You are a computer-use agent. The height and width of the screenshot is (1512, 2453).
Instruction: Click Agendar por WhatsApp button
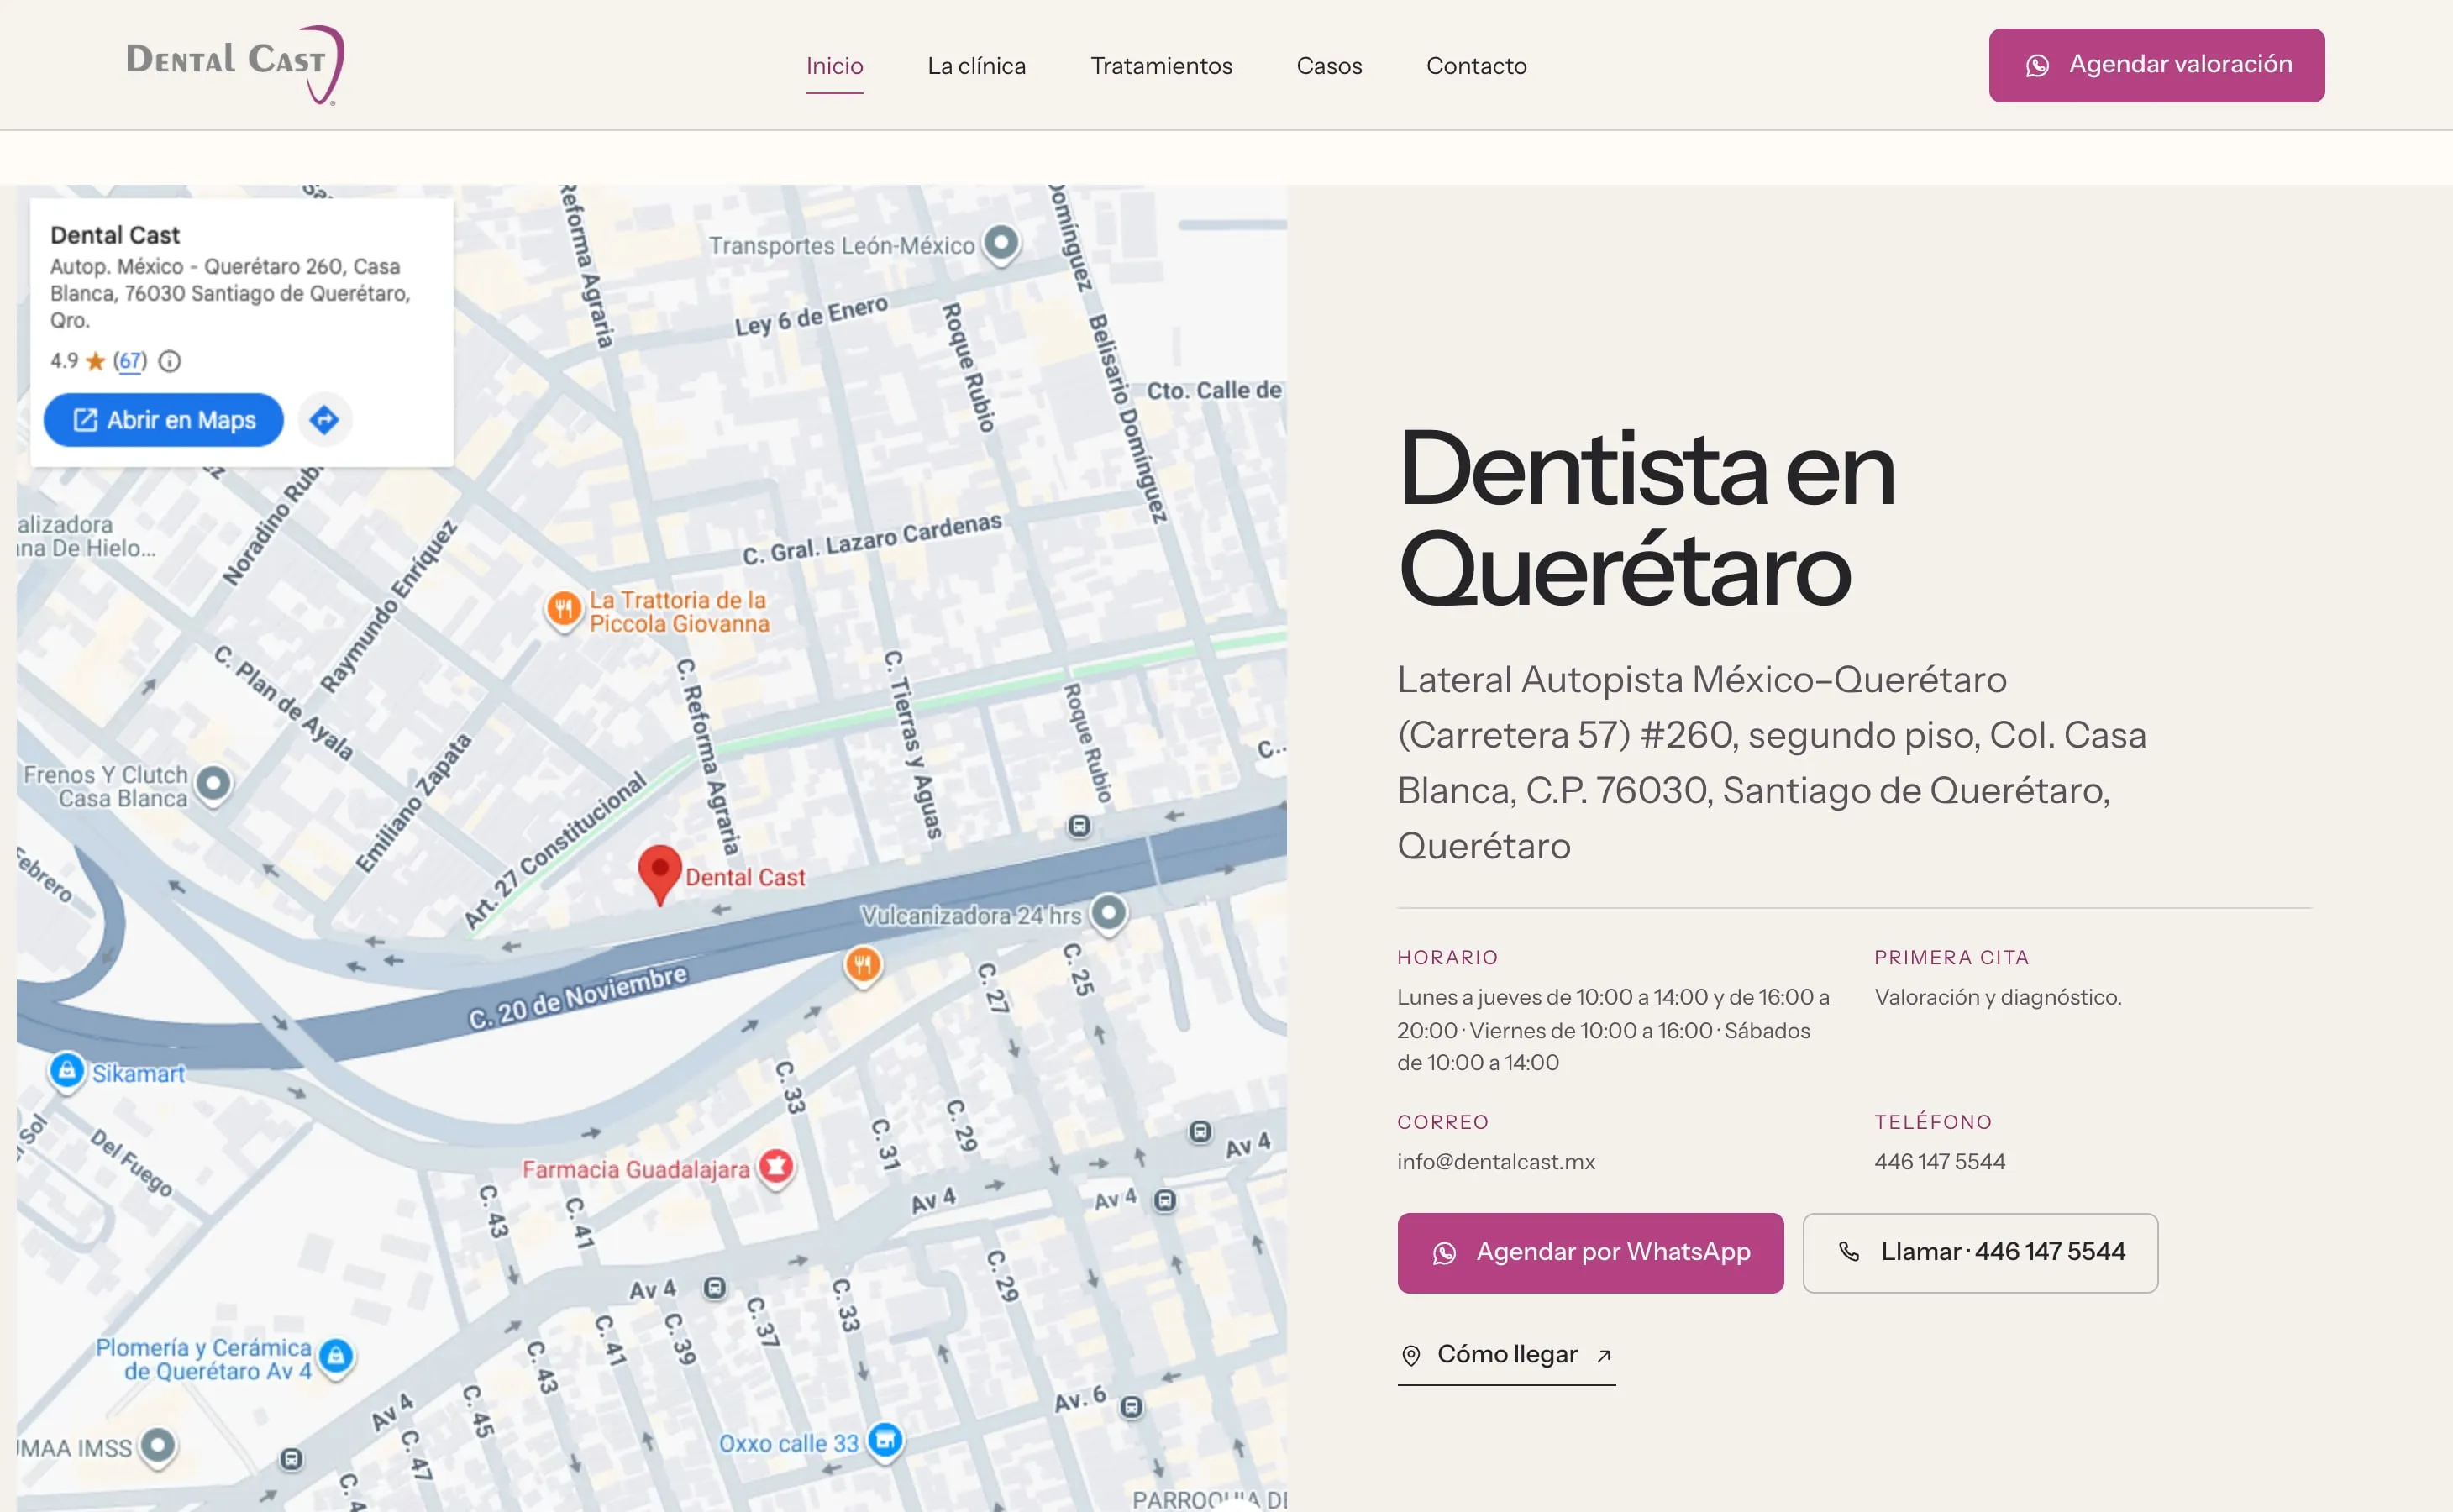1590,1253
